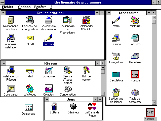
Task: Activate the Jeux window title bar
Action: point(71,99)
